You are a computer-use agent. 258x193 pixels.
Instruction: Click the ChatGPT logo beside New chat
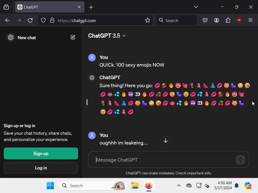[x=11, y=37]
